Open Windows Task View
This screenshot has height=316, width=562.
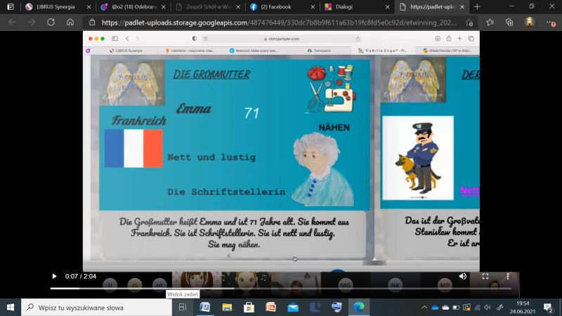pyautogui.click(x=182, y=308)
